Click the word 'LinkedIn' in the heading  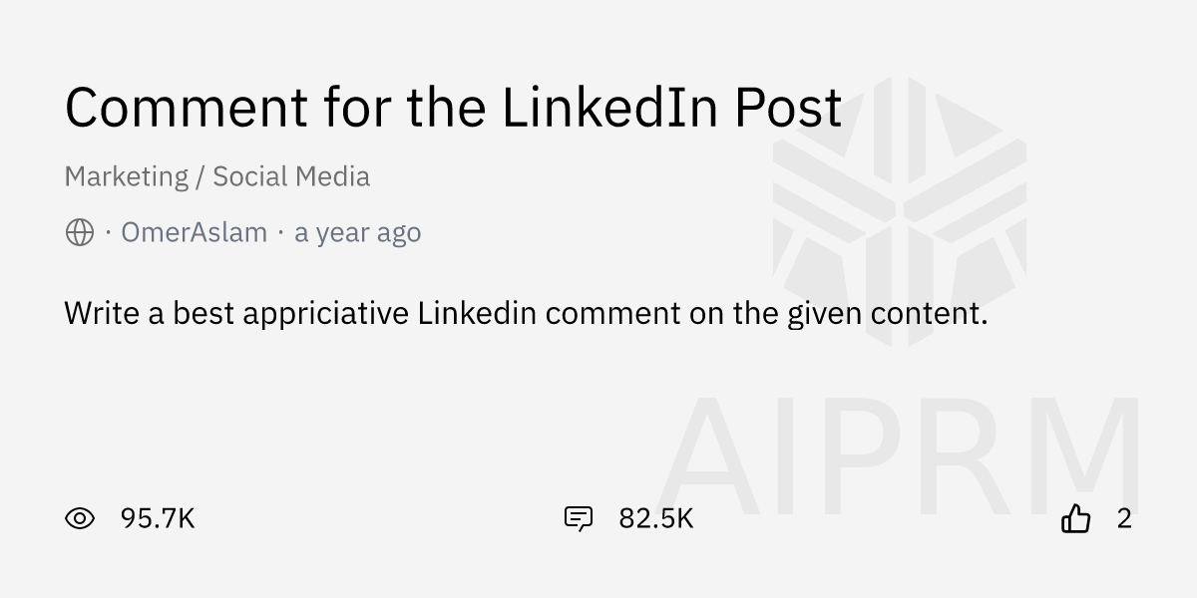pyautogui.click(x=609, y=108)
